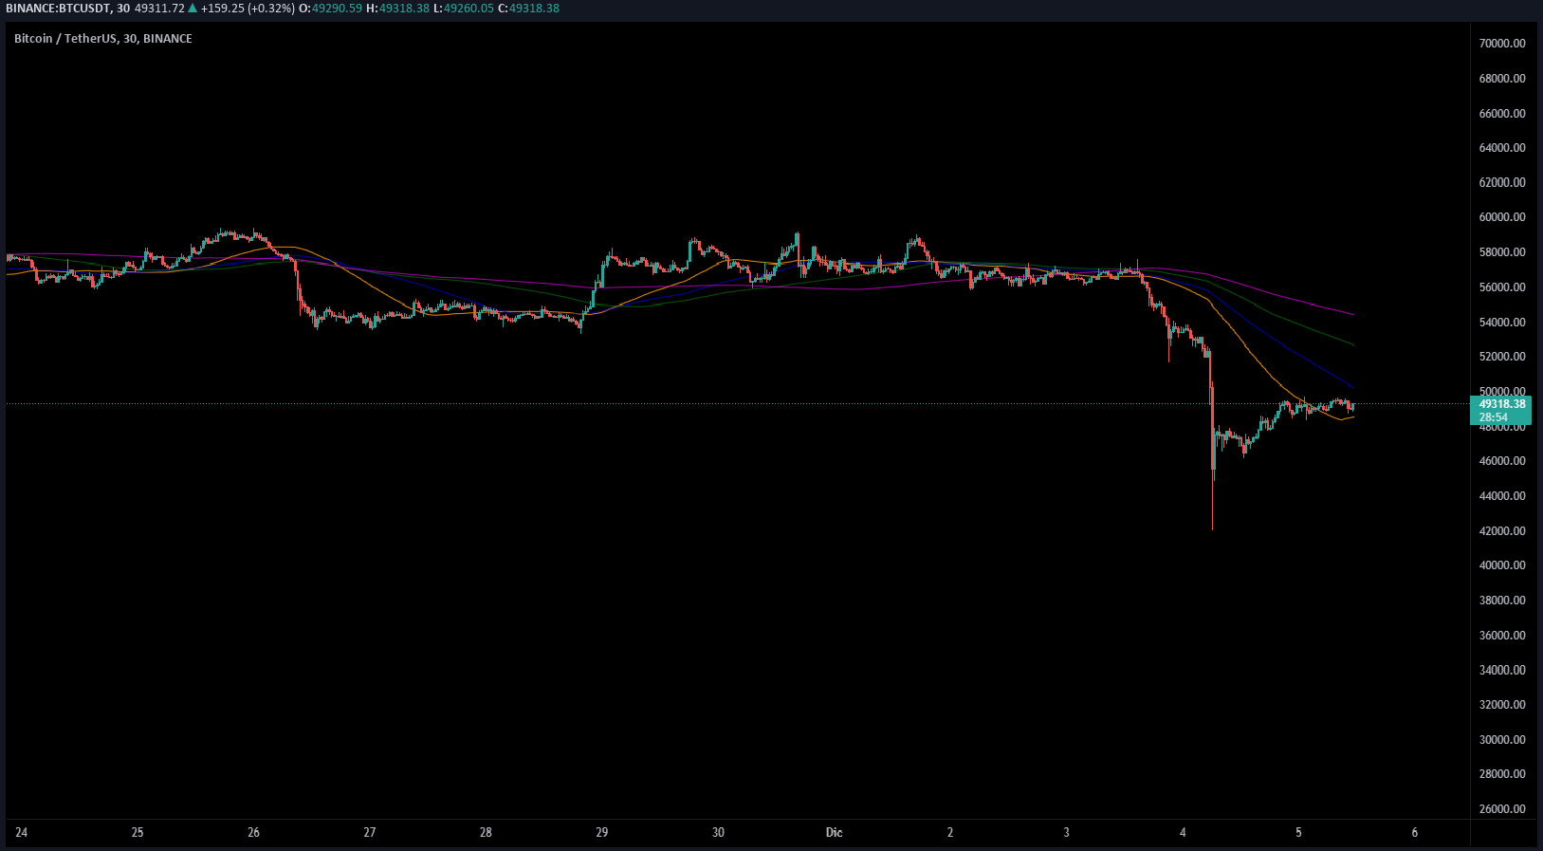This screenshot has height=851, width=1543.
Task: Click the 46000.00 price axis label
Action: coord(1502,461)
